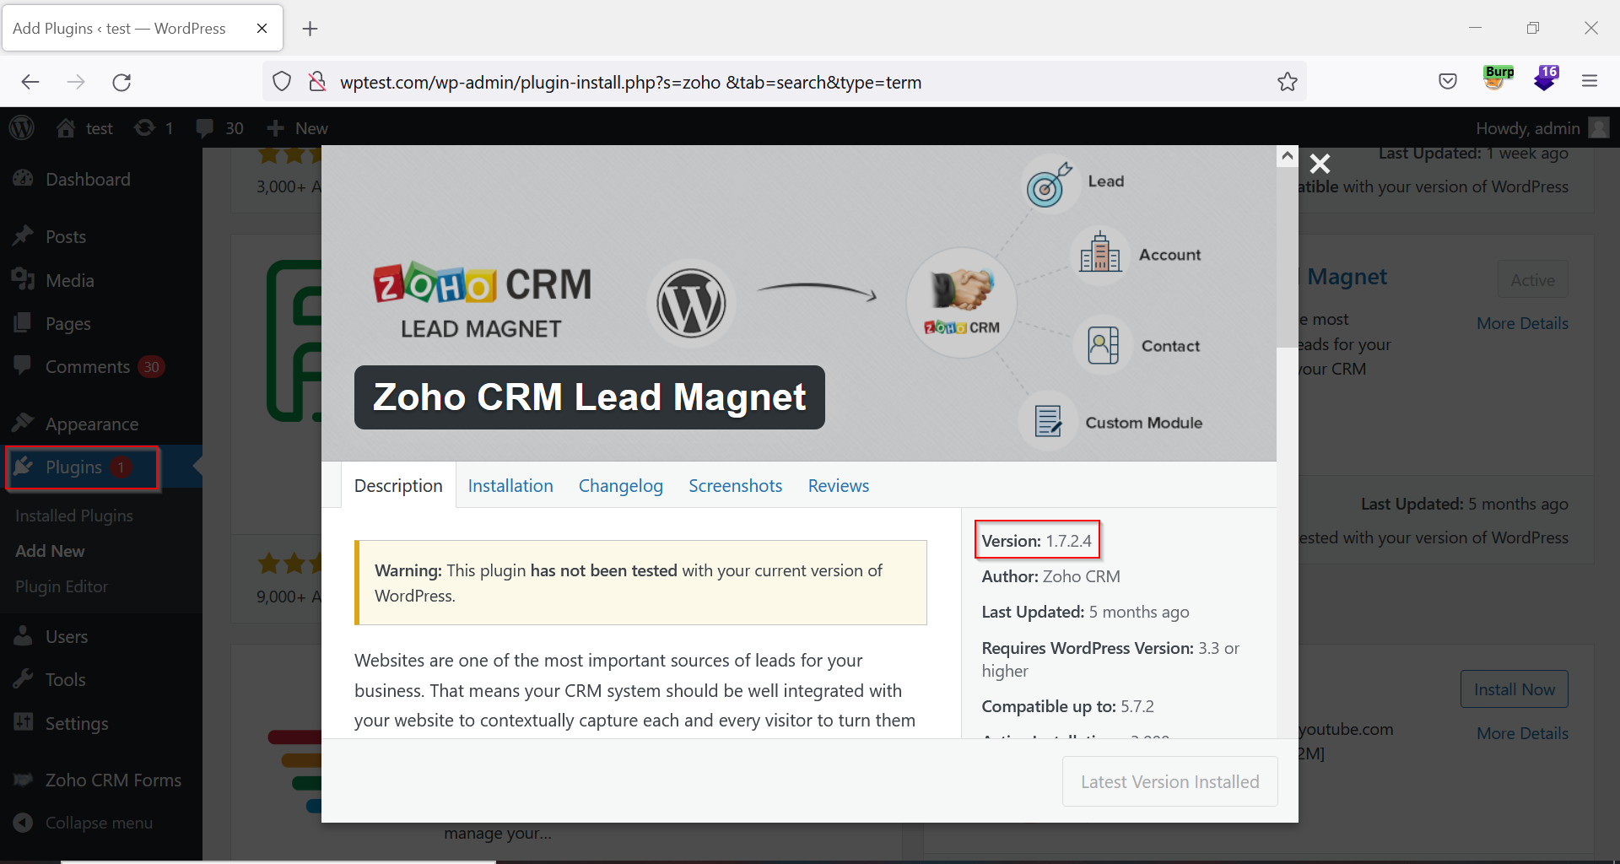View the Screenshots tab
Image resolution: width=1620 pixels, height=864 pixels.
pyautogui.click(x=735, y=486)
